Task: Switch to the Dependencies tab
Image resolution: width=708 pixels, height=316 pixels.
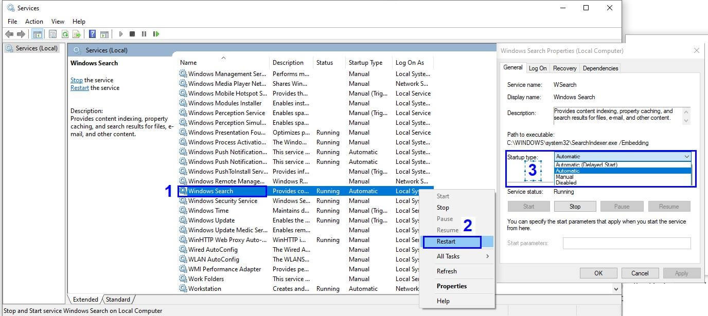Action: (x=600, y=68)
